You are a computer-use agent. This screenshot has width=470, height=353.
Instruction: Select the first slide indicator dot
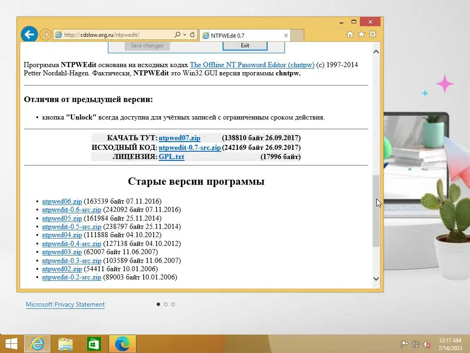coord(158,304)
